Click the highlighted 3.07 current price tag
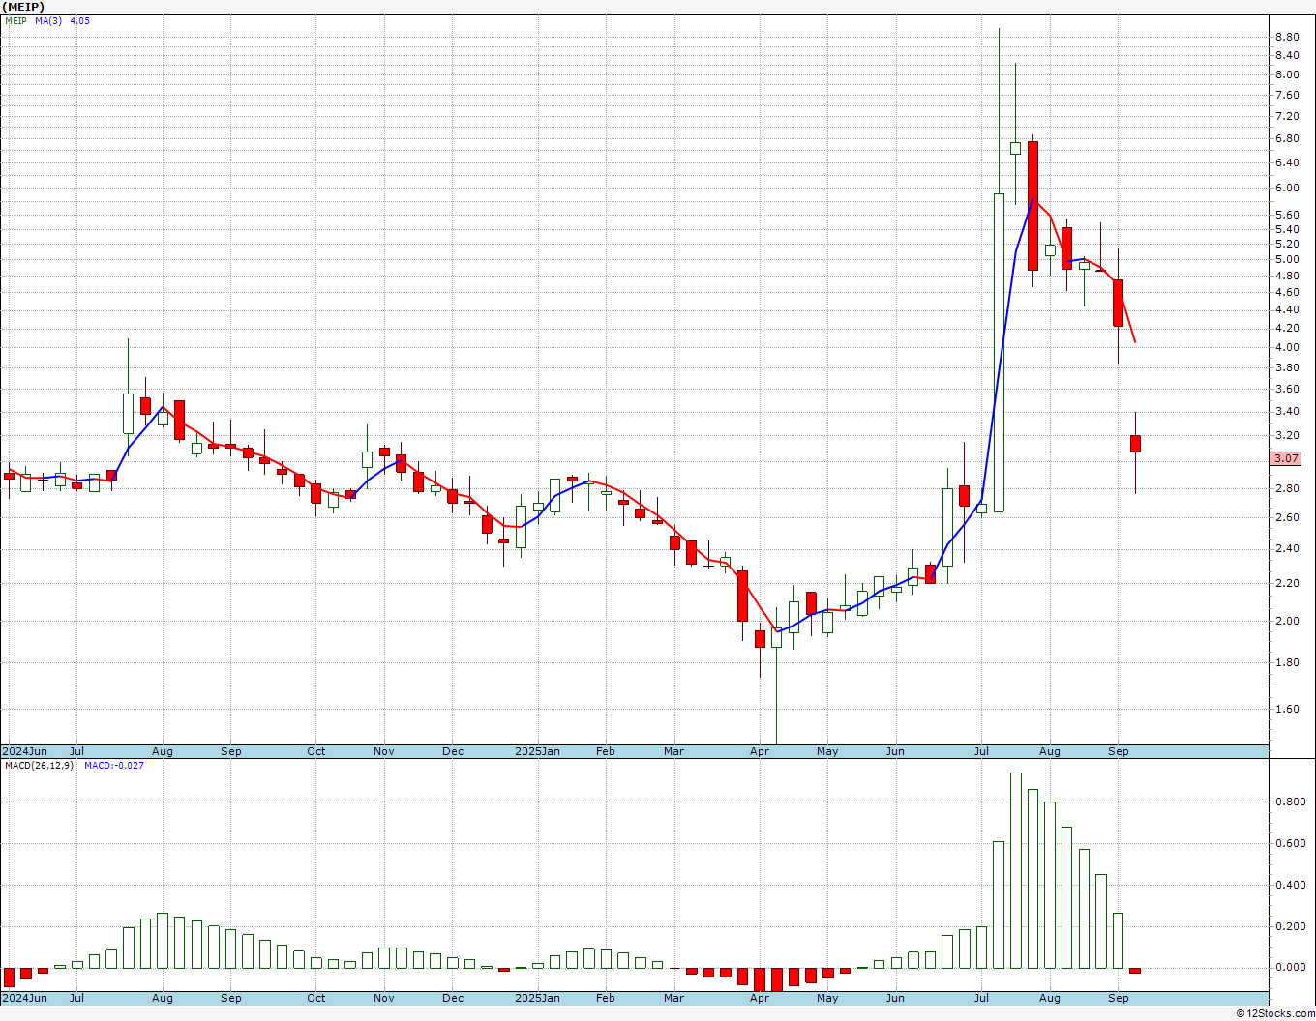This screenshot has height=1021, width=1316. pyautogui.click(x=1286, y=458)
